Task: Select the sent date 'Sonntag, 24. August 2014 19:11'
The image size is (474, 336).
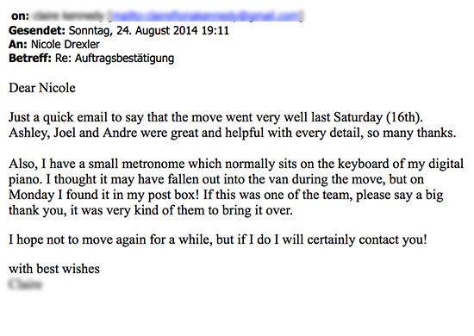Action: [149, 30]
